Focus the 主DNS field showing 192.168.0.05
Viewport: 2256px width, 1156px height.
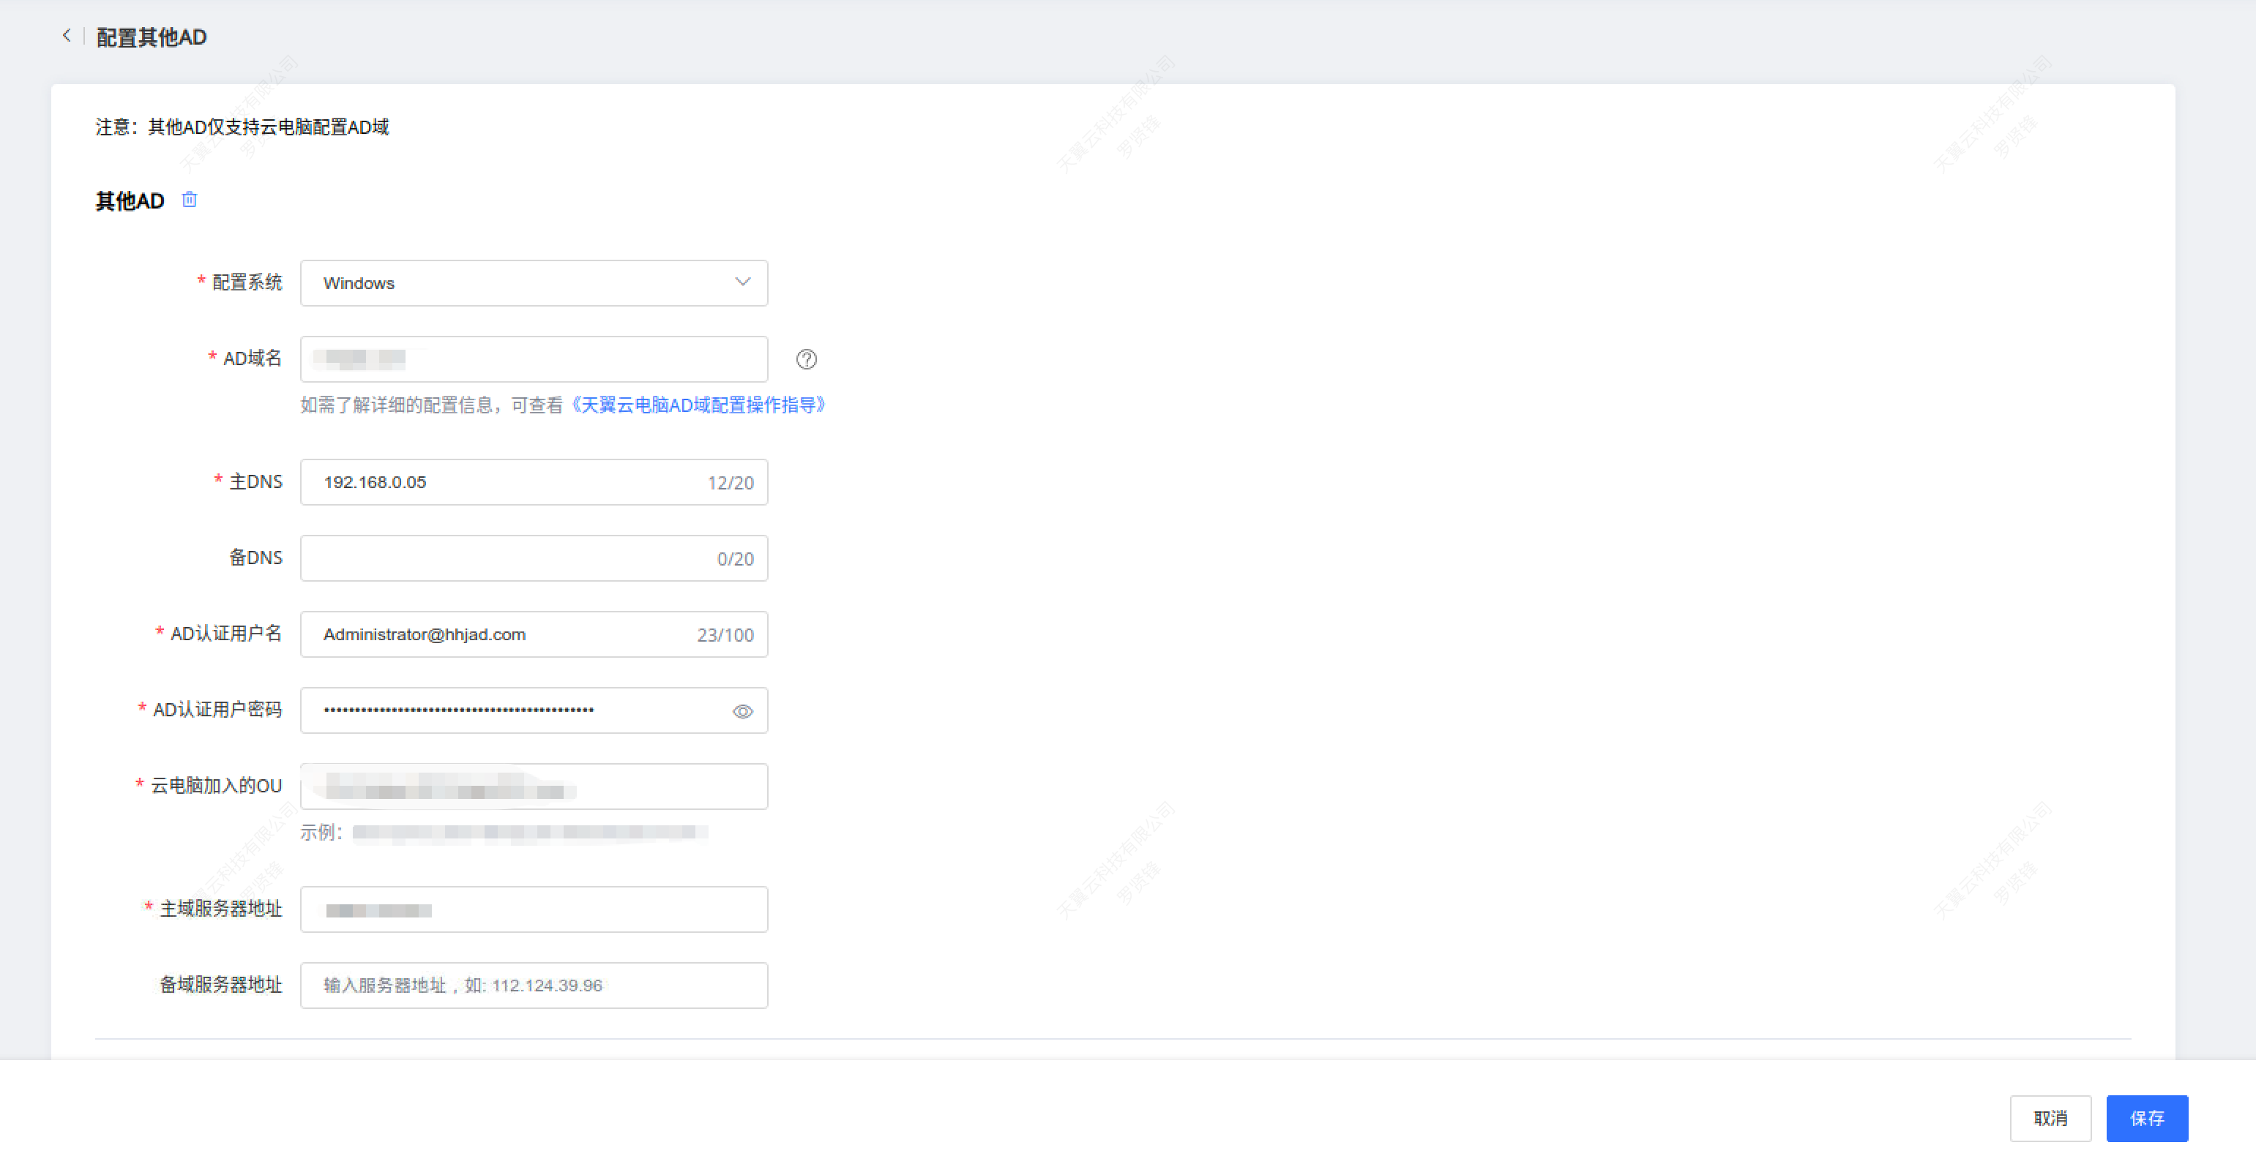click(x=534, y=482)
